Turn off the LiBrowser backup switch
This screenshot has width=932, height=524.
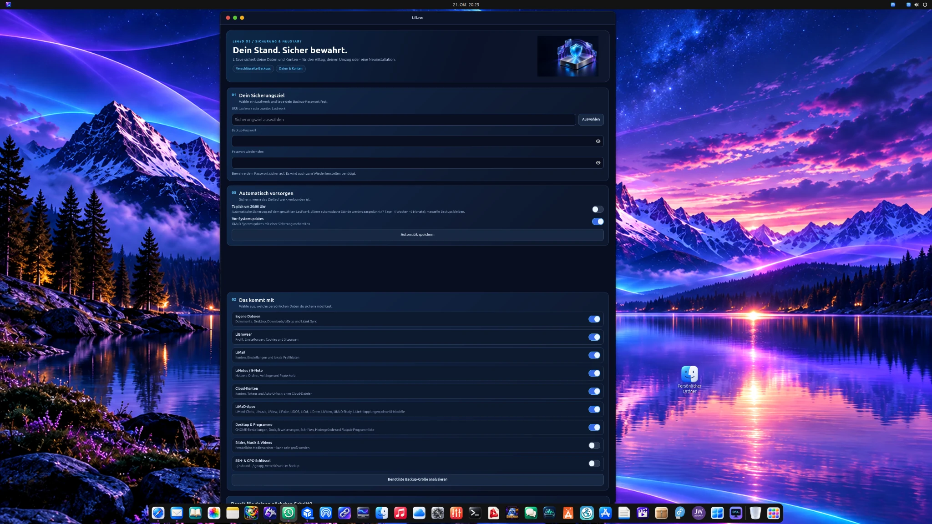(x=594, y=337)
